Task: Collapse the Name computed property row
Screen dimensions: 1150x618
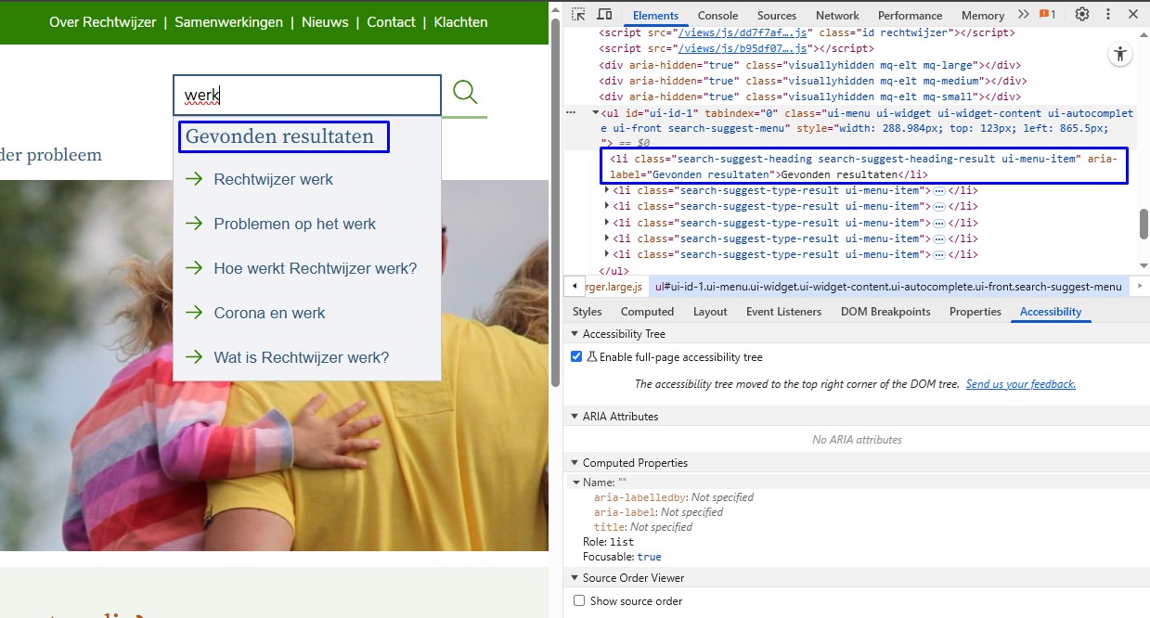Action: [576, 483]
